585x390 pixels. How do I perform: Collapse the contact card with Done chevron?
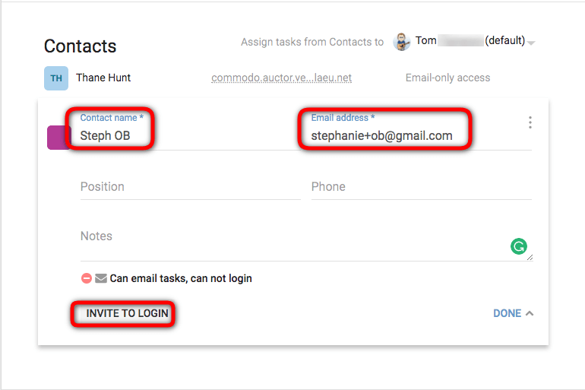[530, 313]
